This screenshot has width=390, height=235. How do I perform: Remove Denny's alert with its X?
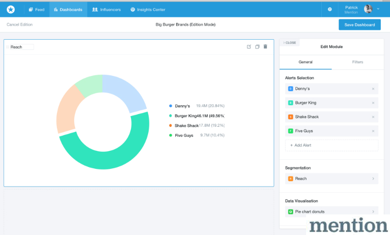373,89
